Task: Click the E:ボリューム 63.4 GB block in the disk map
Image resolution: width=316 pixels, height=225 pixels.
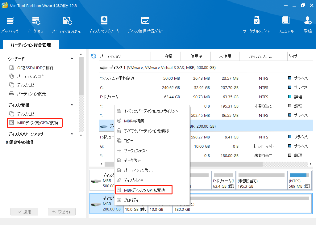Action: [223, 180]
